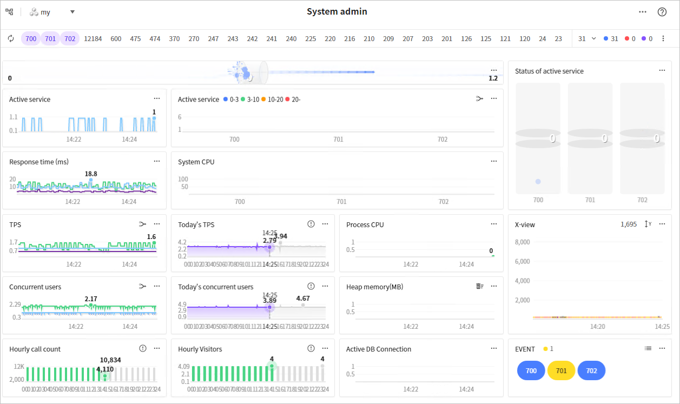Open vertical dots menu in agent bar
This screenshot has width=680, height=404.
663,38
